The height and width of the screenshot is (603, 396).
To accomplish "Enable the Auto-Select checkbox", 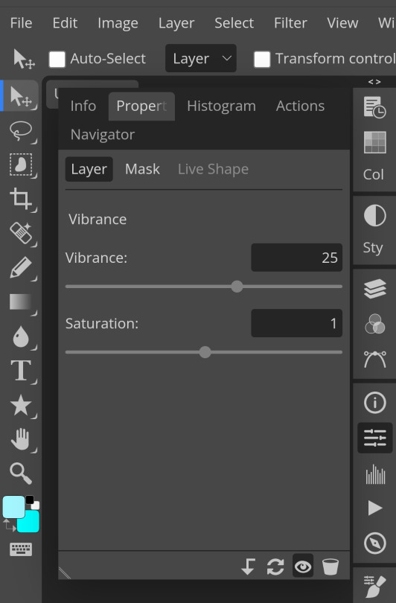I will click(x=57, y=60).
